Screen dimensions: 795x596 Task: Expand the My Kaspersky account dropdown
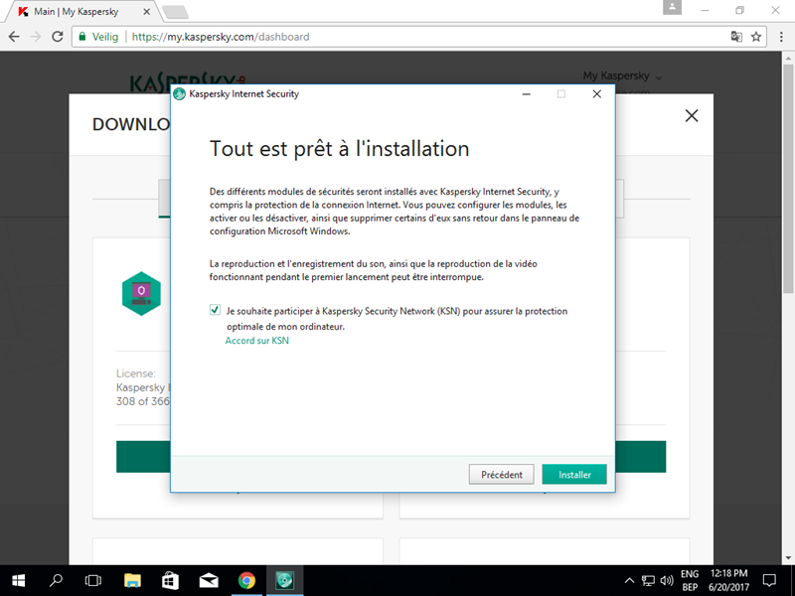[622, 76]
